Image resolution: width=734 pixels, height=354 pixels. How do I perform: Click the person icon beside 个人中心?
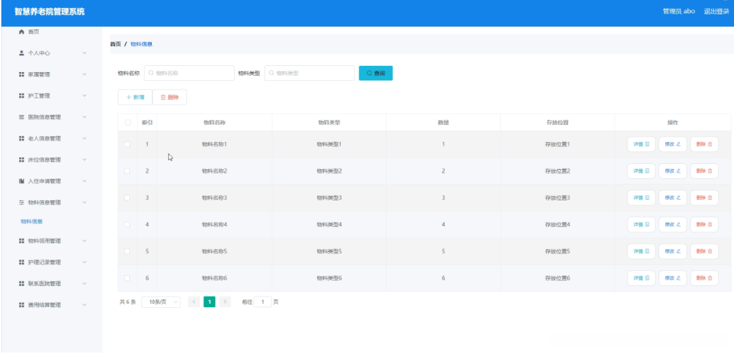click(x=21, y=53)
